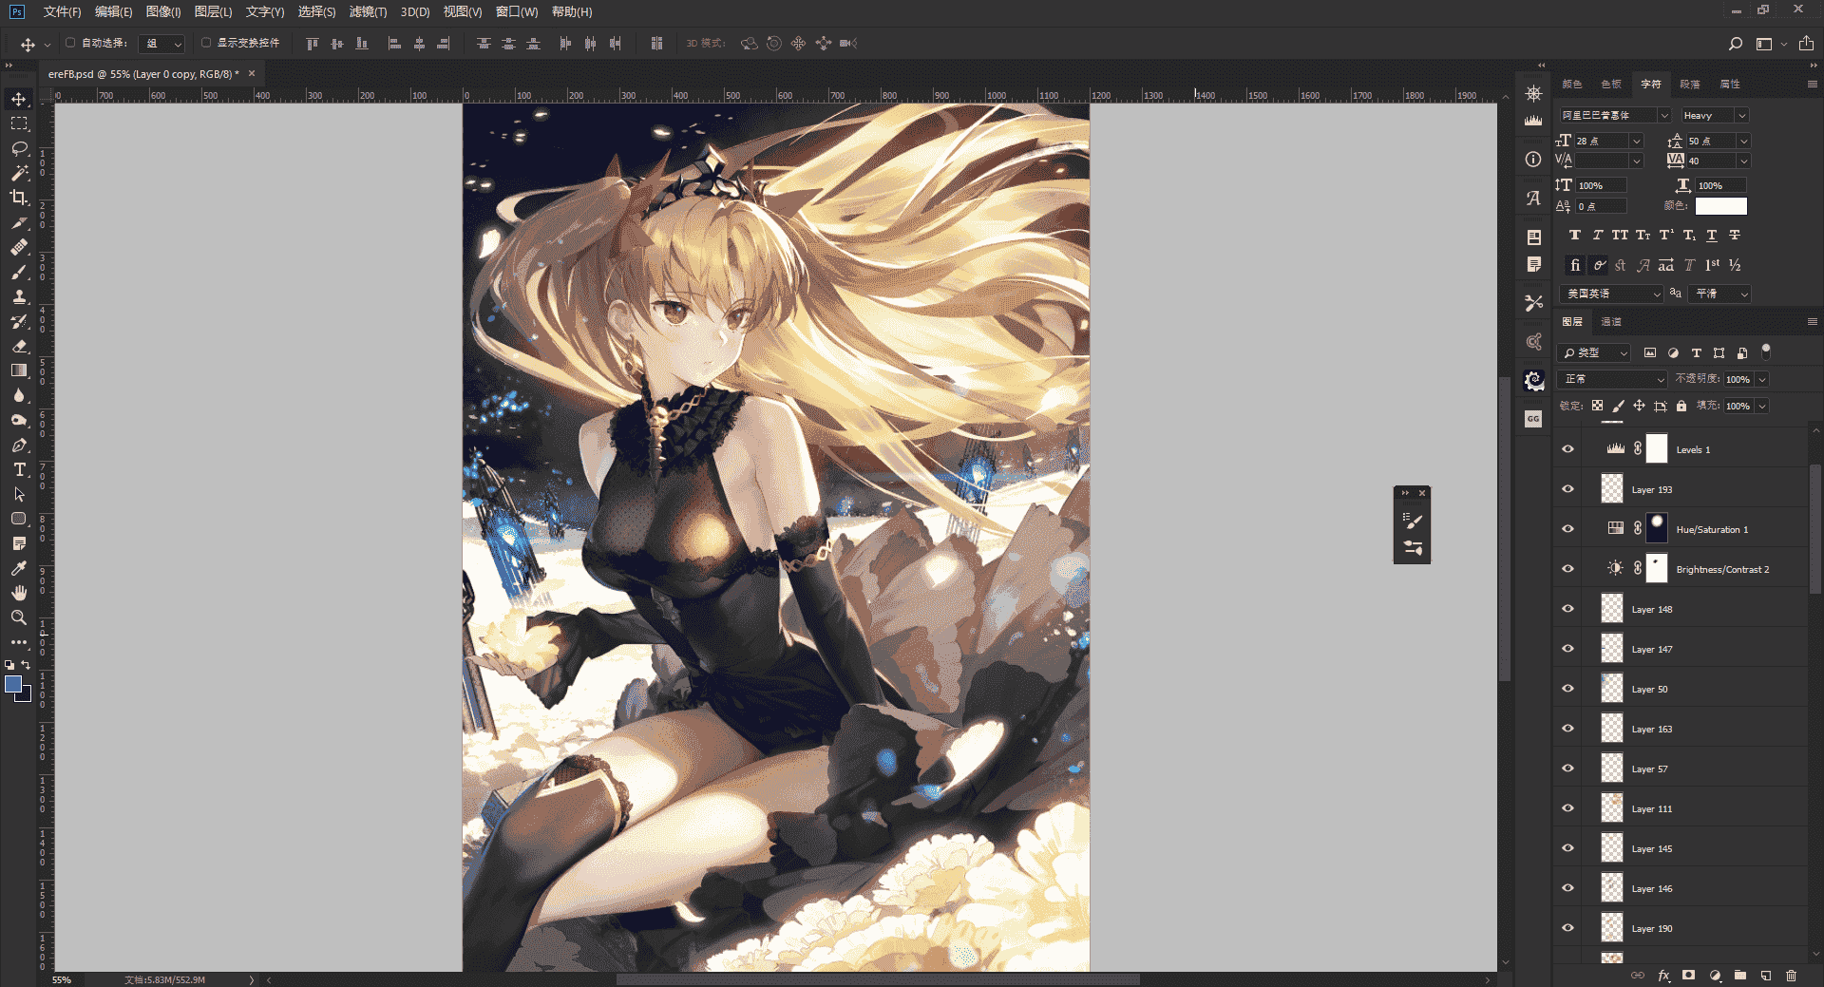Toggle faux bold text style button

1575,235
